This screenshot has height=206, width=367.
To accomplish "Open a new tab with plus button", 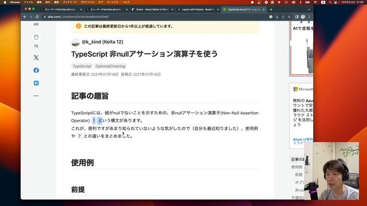I will click(271, 10).
